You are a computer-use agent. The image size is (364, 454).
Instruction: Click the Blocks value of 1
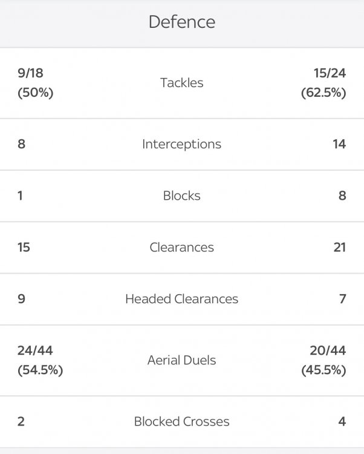tap(21, 196)
